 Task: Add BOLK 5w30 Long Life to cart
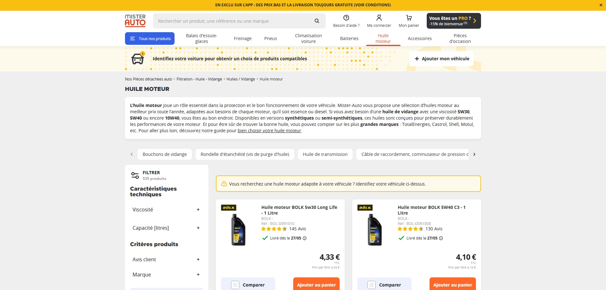(316, 284)
